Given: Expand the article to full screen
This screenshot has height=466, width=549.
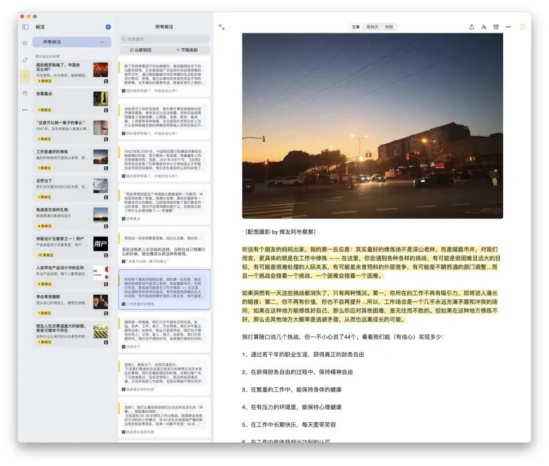Looking at the screenshot, I should click(x=222, y=27).
